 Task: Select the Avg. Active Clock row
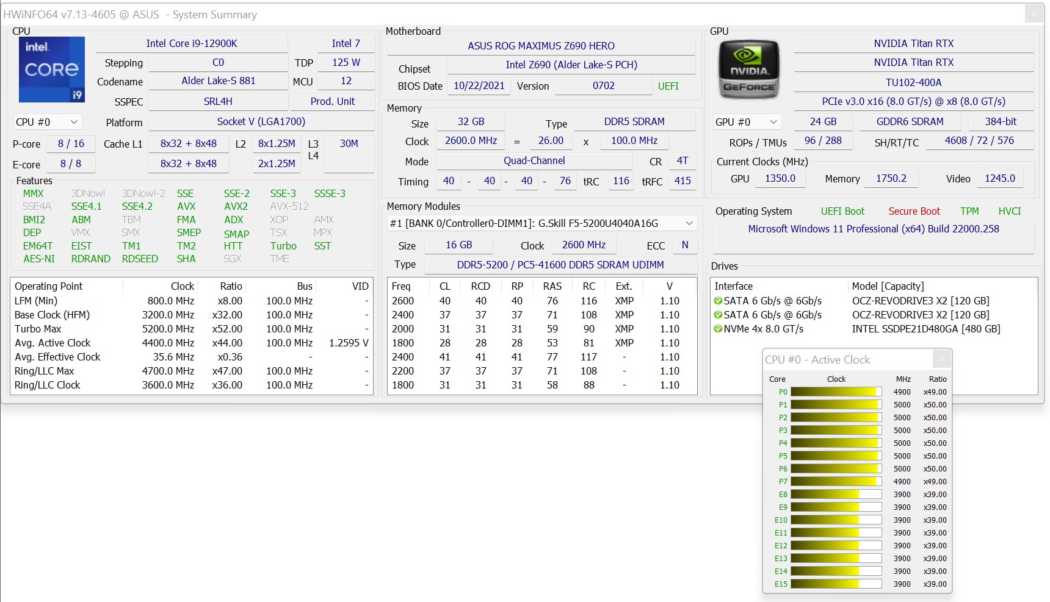coord(192,343)
